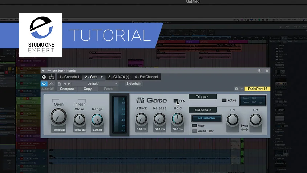Load the previous preset arrow
This screenshot has height=173, width=307.
(x=65, y=84)
